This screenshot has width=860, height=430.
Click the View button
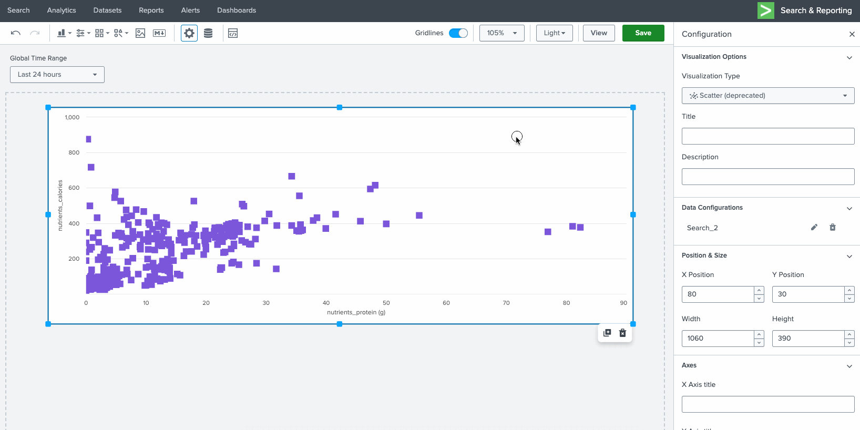(x=599, y=33)
